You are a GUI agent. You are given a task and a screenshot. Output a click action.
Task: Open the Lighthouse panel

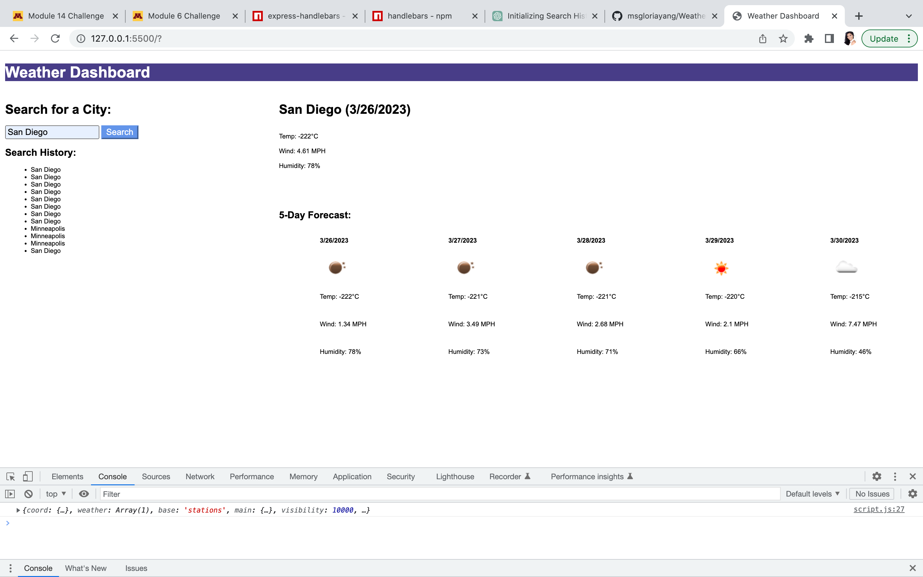454,476
